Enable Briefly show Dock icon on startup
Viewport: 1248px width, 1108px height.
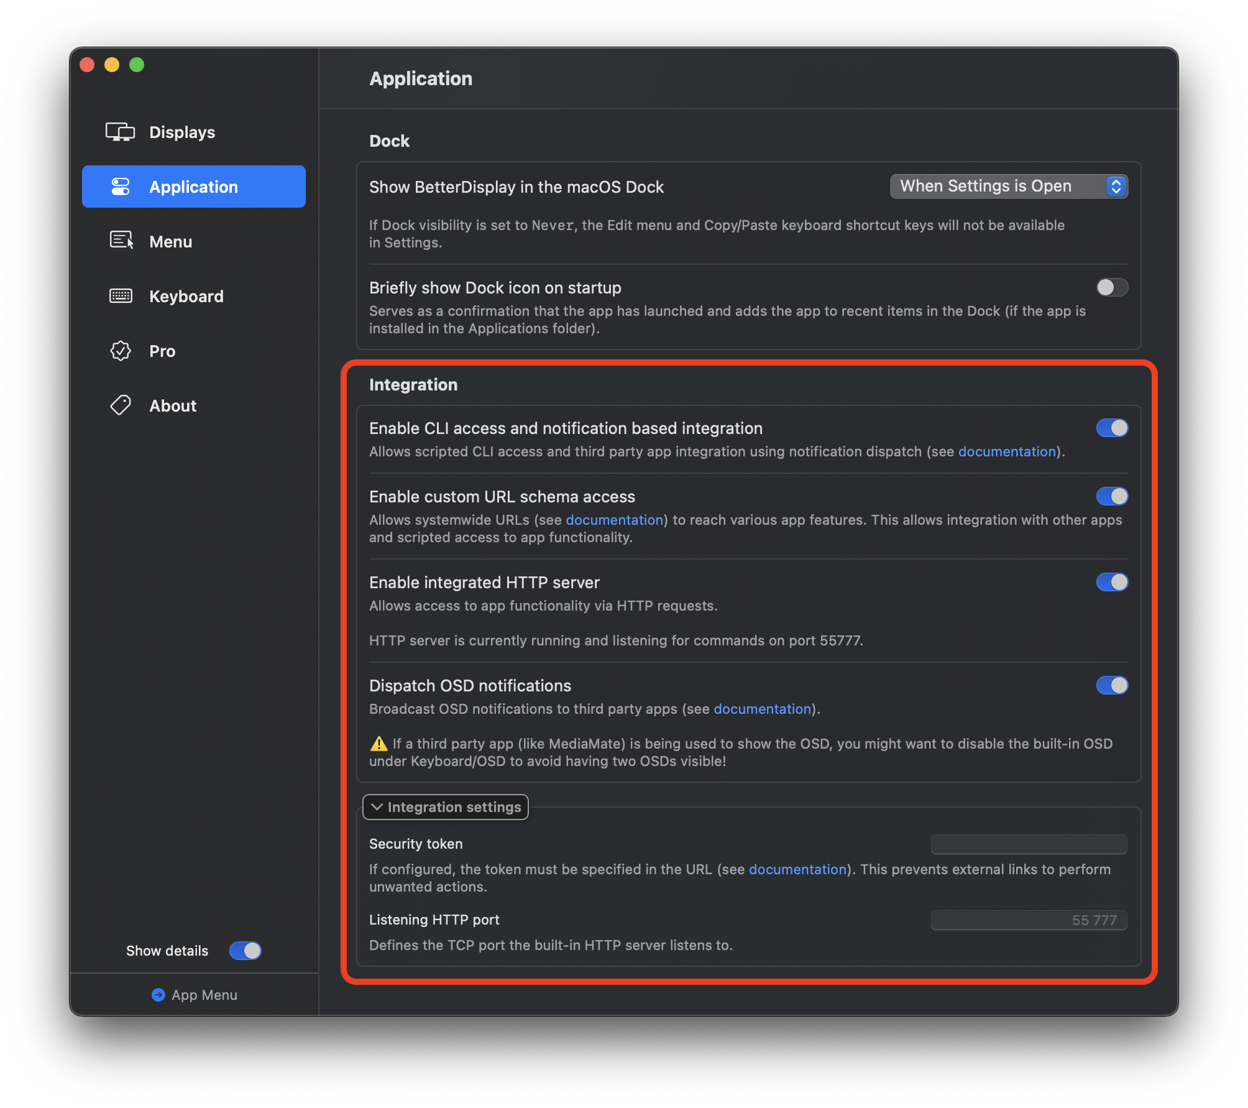pyautogui.click(x=1111, y=287)
